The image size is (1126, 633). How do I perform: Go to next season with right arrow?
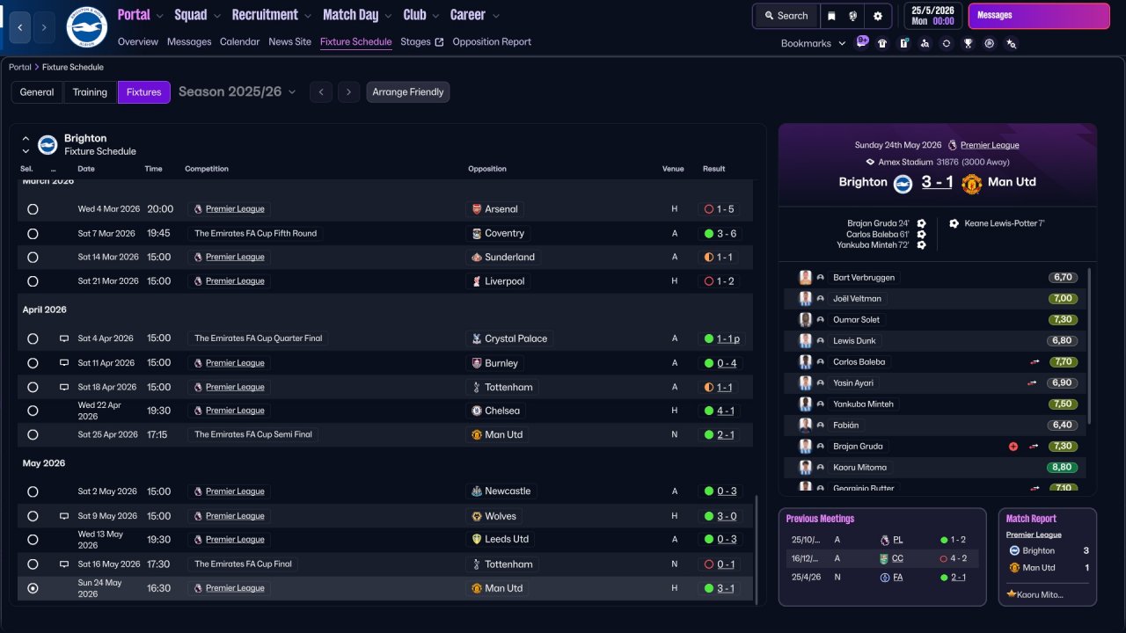349,92
